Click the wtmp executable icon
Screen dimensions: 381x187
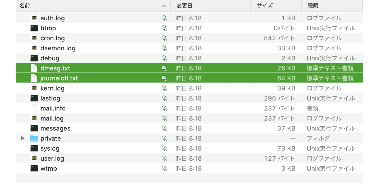pyautogui.click(x=34, y=169)
